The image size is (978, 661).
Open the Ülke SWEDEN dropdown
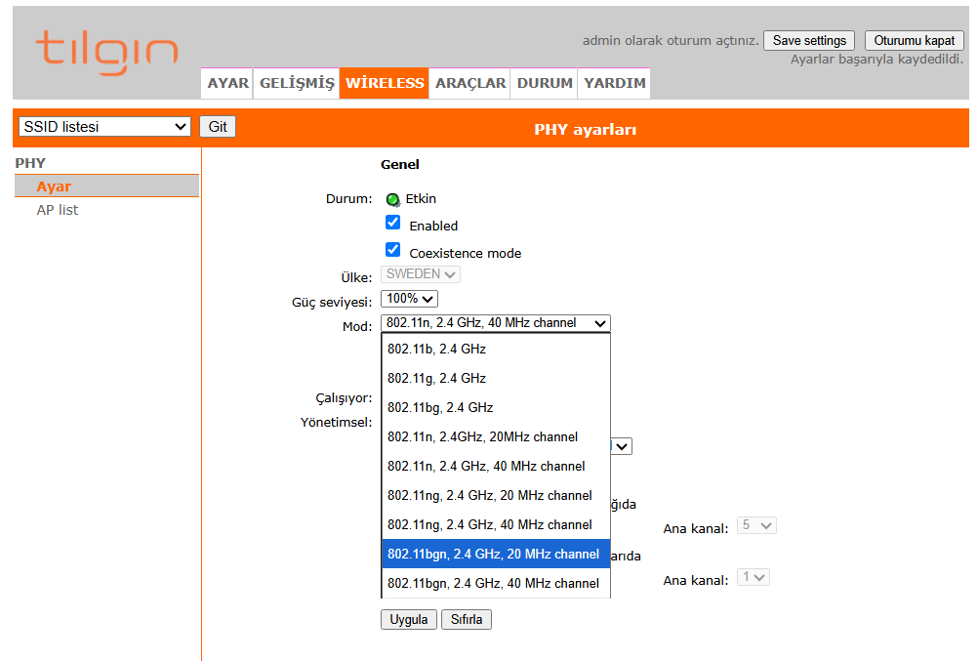[x=421, y=274]
